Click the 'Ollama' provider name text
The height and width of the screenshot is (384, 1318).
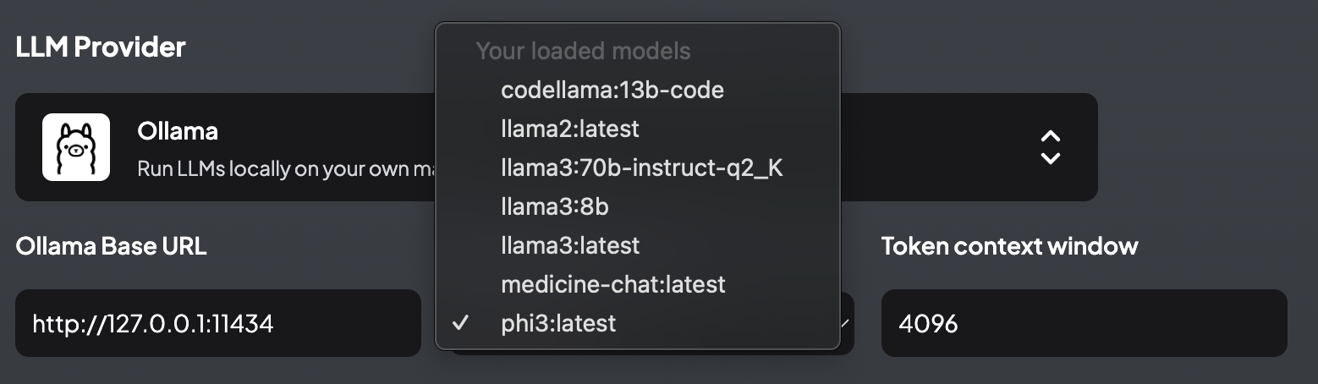[x=178, y=131]
